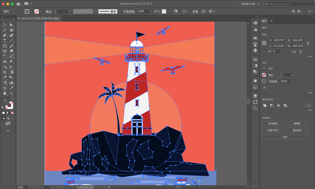The width and height of the screenshot is (315, 189).
Task: Open the rotation angle dropdown in 变换
Action: pyautogui.click(x=282, y=51)
